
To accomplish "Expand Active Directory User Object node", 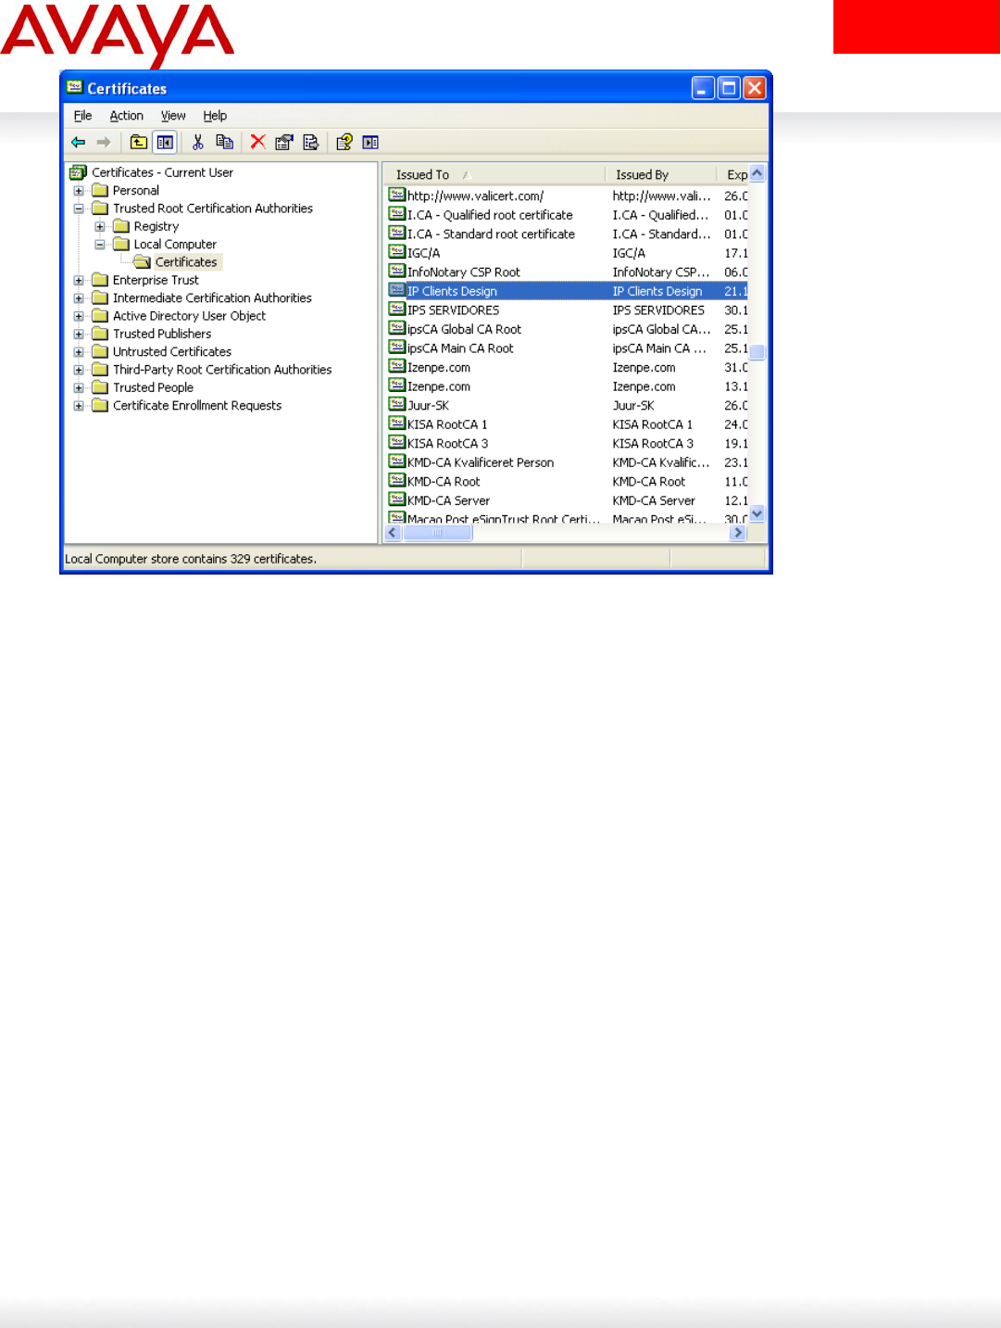I will click(x=79, y=316).
